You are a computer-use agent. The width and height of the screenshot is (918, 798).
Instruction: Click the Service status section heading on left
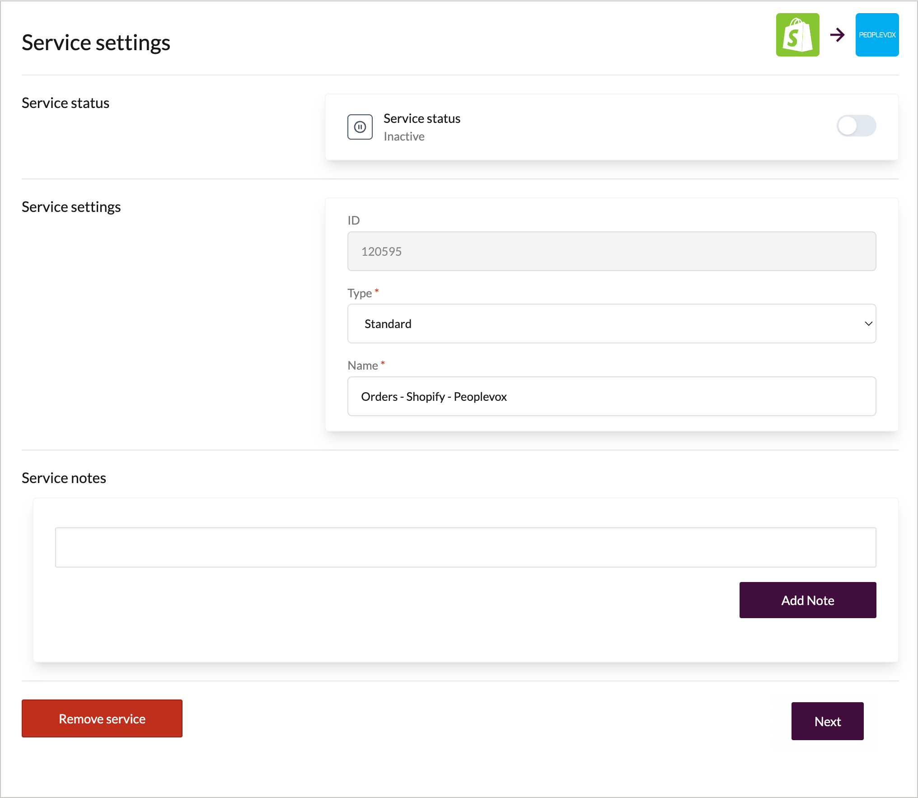[66, 103]
